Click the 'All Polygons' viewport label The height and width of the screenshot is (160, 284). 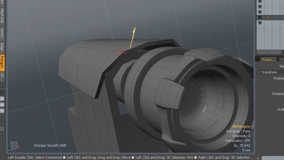(x=241, y=127)
